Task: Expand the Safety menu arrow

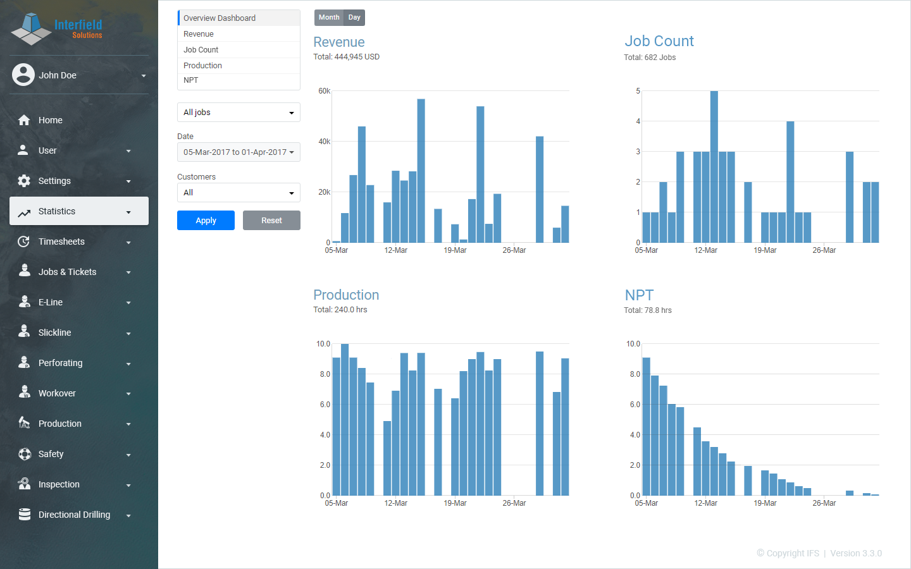Action: [128, 455]
